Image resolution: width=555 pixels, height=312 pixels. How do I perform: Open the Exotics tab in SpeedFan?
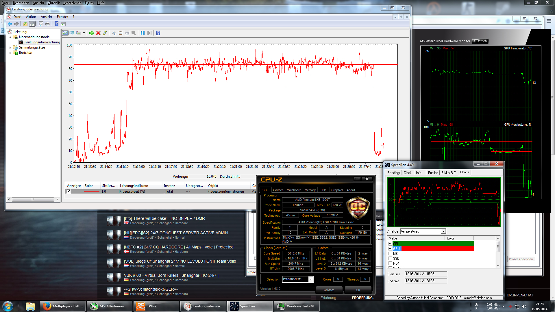click(433, 173)
